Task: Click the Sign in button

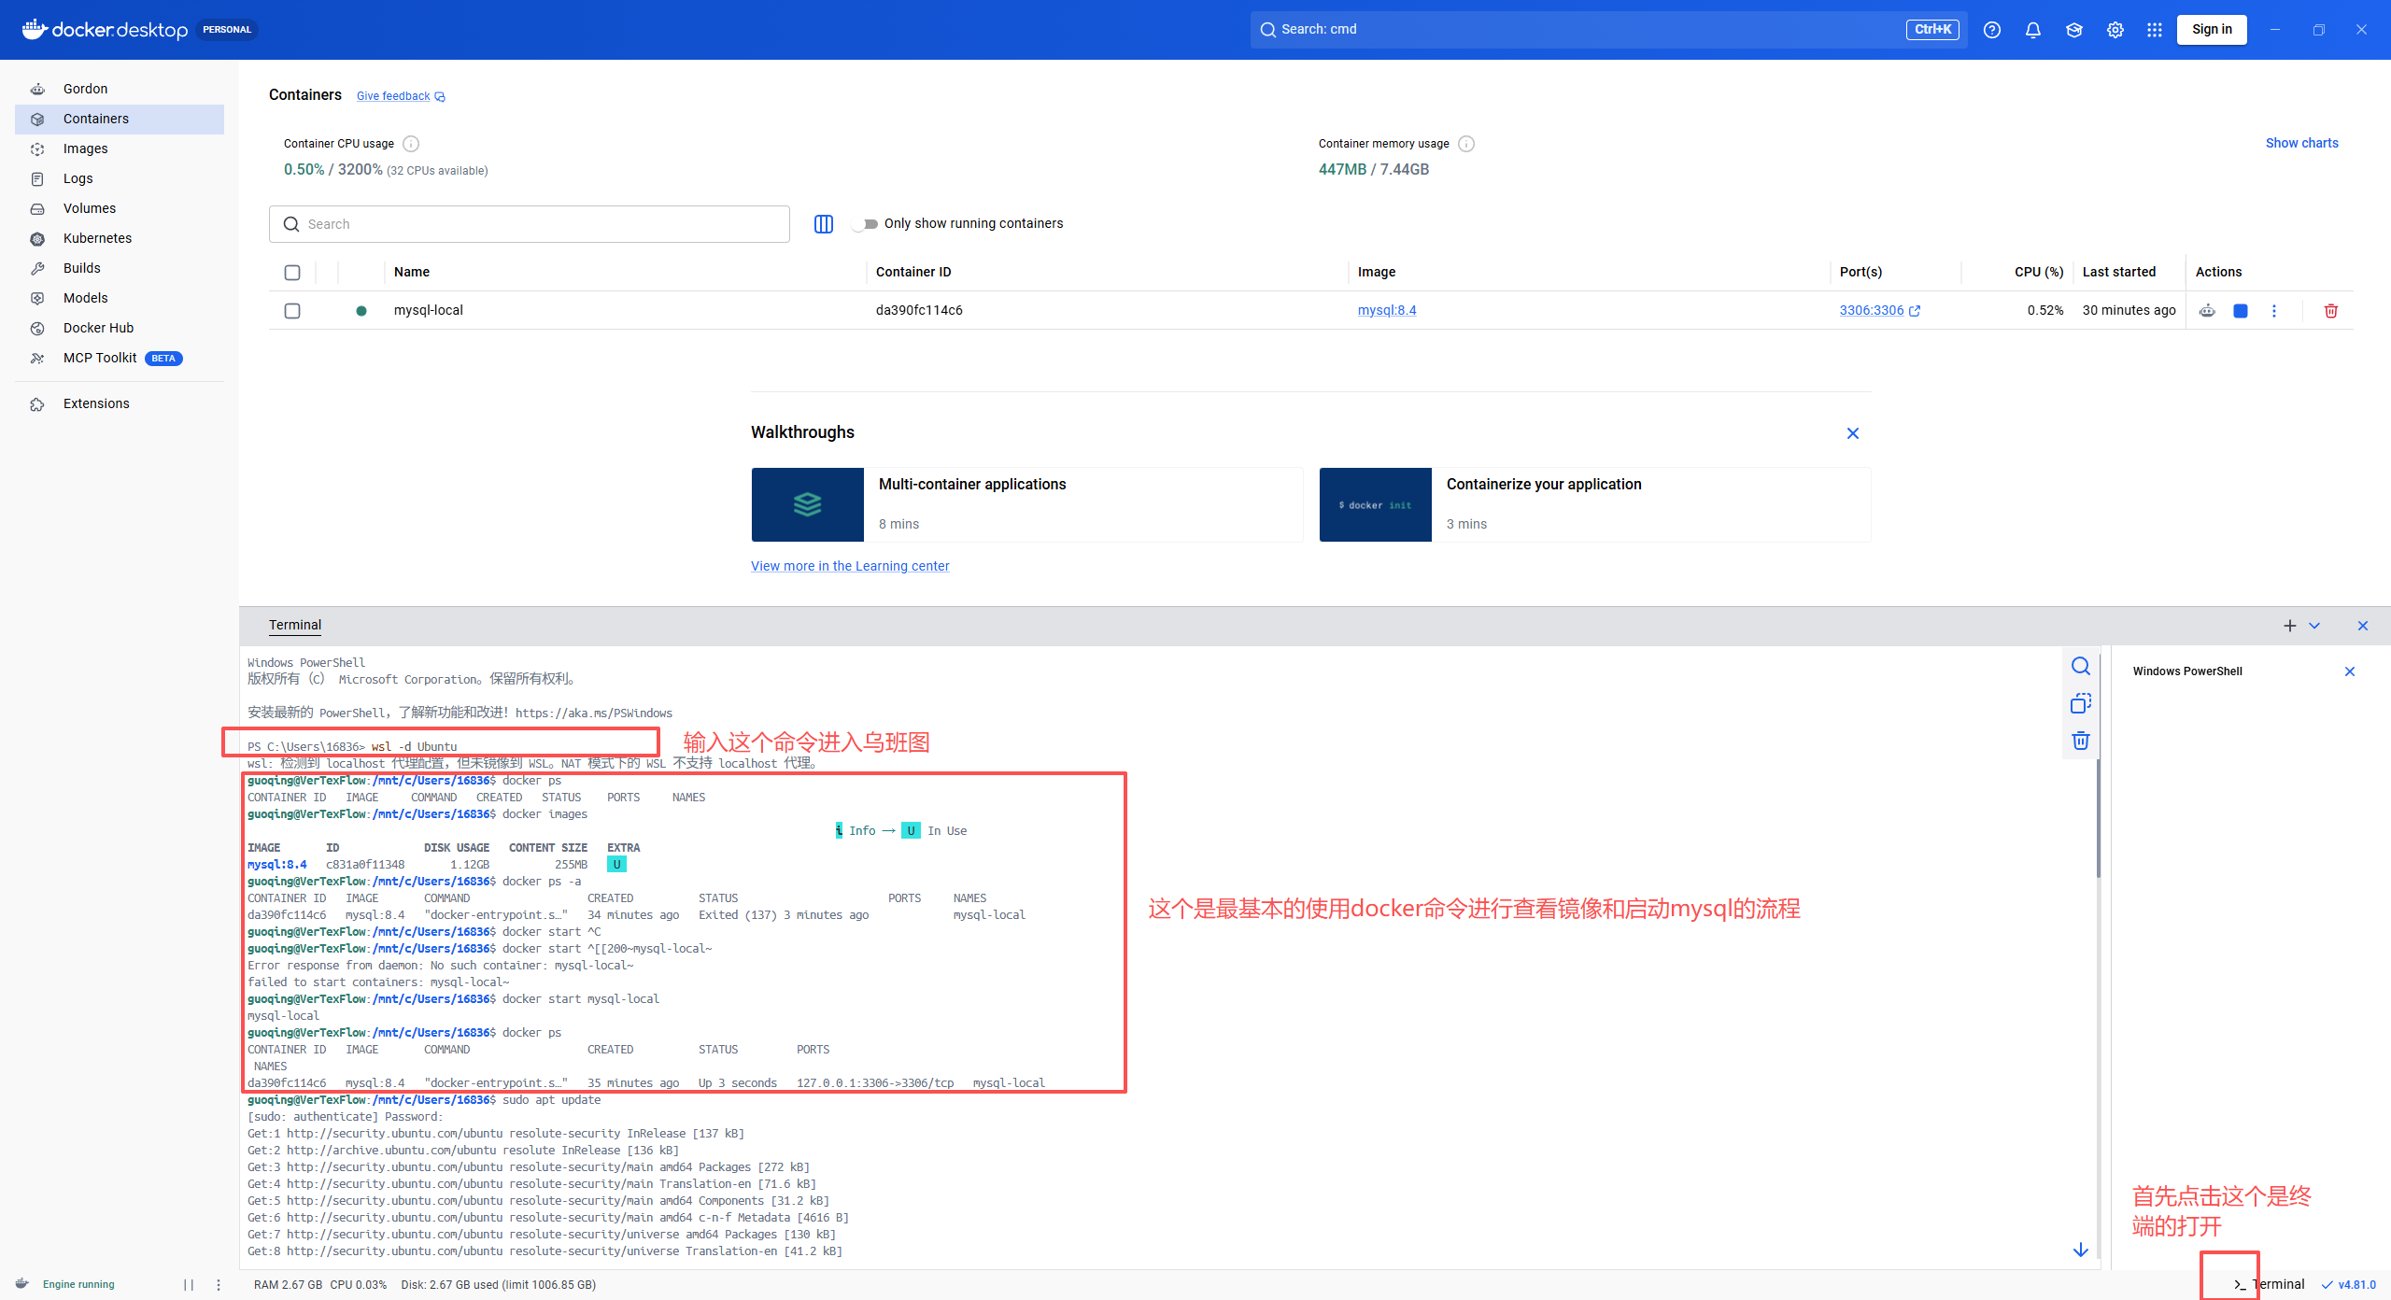Action: (x=2212, y=29)
